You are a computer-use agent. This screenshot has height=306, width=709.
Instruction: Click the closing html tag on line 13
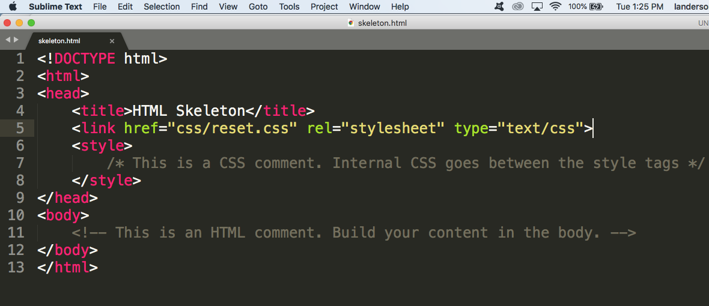[67, 267]
